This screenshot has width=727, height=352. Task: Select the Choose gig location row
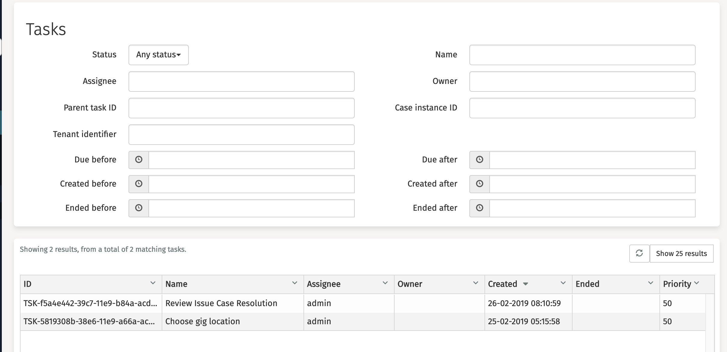(202, 321)
